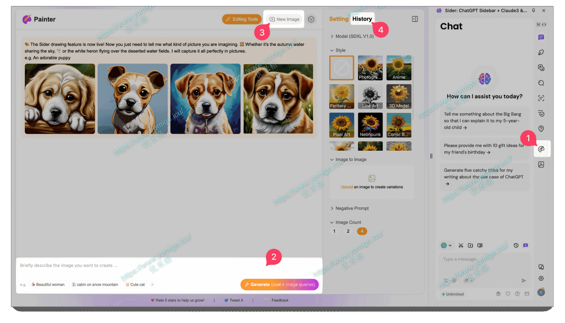Switch to the Setting tab
The width and height of the screenshot is (565, 323).
pyautogui.click(x=339, y=19)
